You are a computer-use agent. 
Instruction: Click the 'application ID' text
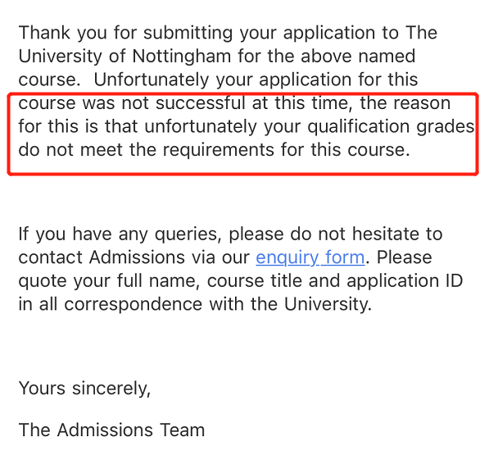pyautogui.click(x=405, y=281)
